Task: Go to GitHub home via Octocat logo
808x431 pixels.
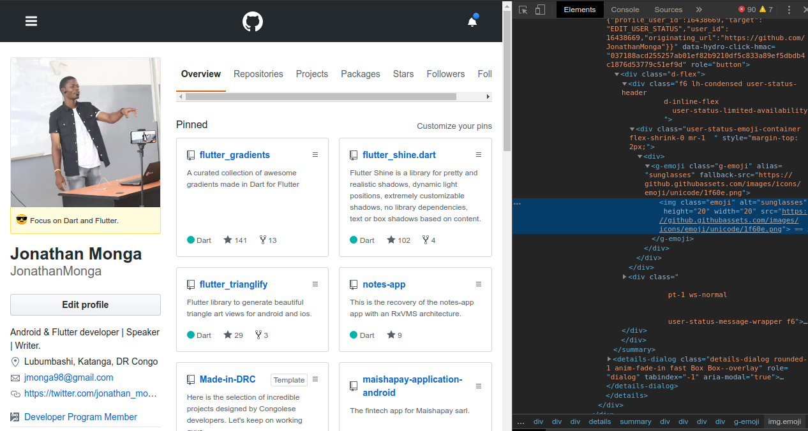Action: (253, 22)
